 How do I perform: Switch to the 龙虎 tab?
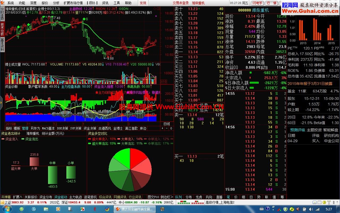click(199, 197)
